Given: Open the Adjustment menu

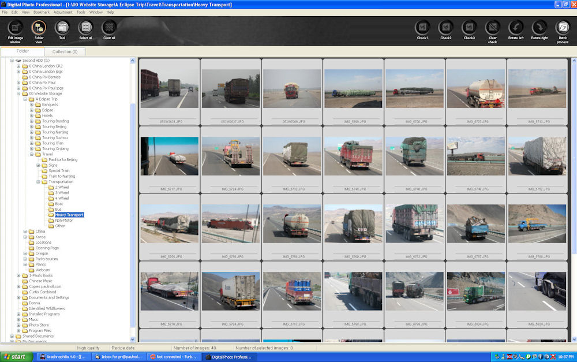Looking at the screenshot, I should (63, 12).
